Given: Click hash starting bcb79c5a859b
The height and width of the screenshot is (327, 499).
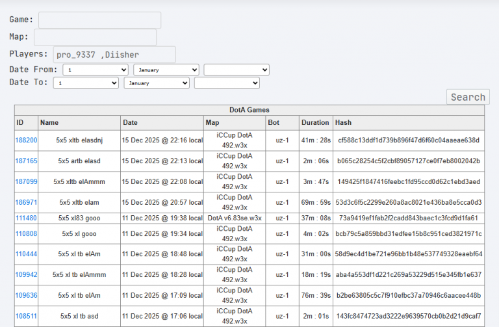Looking at the screenshot, I should point(409,233).
